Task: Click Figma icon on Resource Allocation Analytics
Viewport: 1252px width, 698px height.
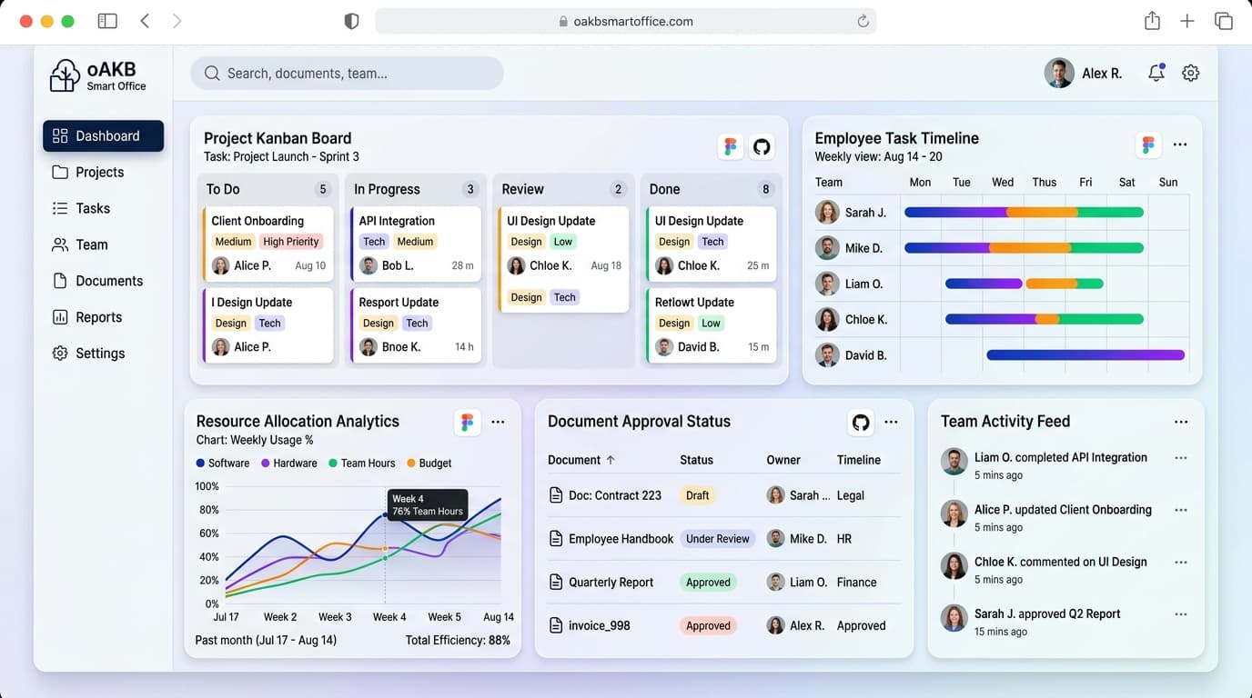Action: (x=467, y=422)
